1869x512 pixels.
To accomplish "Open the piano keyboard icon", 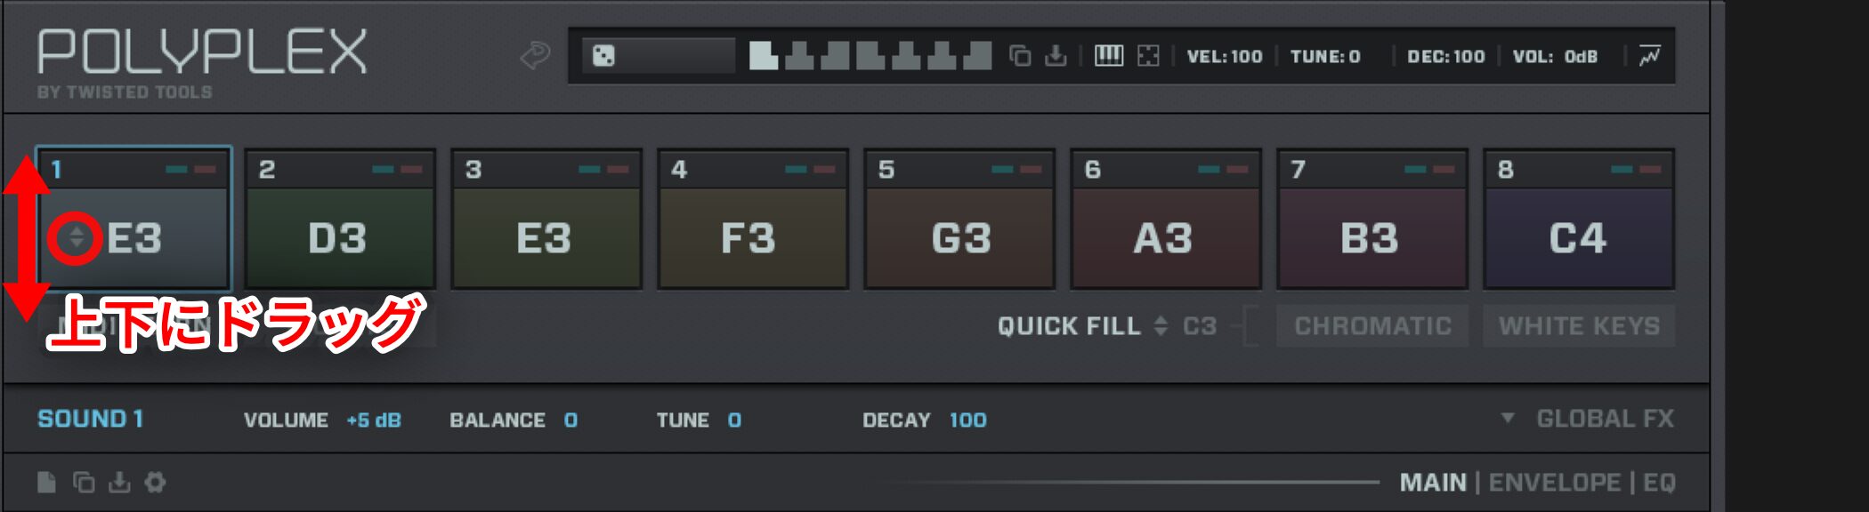I will tap(1108, 56).
